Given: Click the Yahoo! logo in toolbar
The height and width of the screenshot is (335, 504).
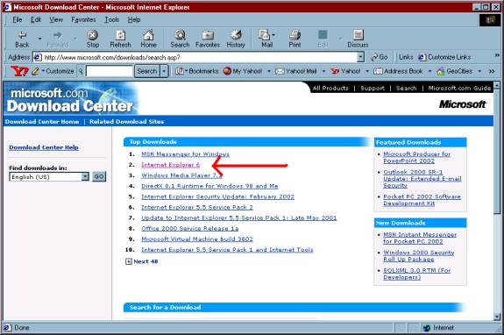Looking at the screenshot, I should click(x=19, y=71).
